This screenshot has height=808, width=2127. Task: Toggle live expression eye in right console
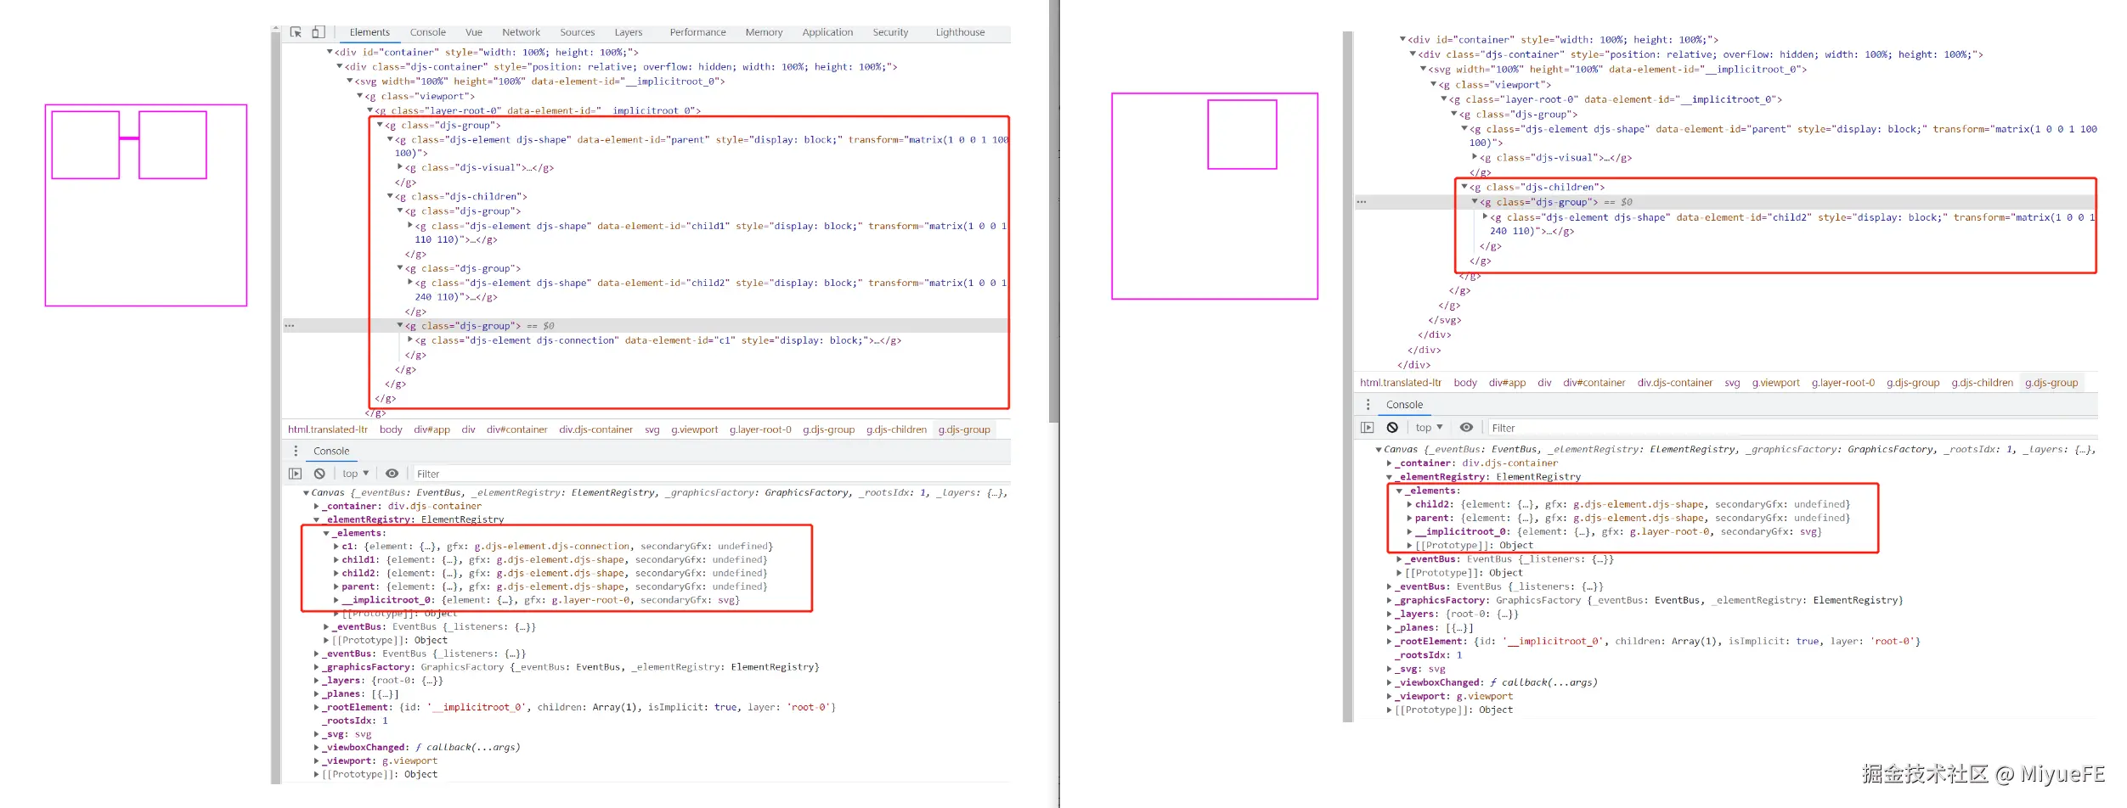[1466, 428]
